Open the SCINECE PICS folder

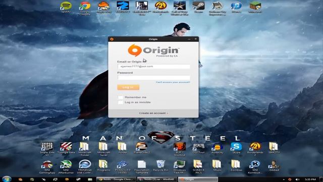(x=198, y=167)
